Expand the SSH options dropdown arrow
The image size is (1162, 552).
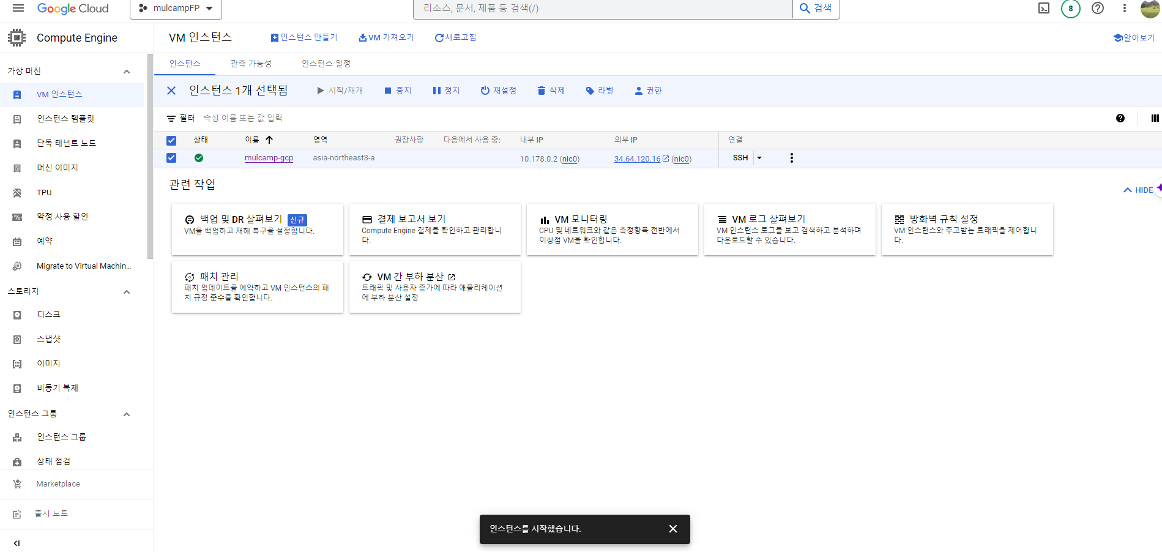pos(759,158)
